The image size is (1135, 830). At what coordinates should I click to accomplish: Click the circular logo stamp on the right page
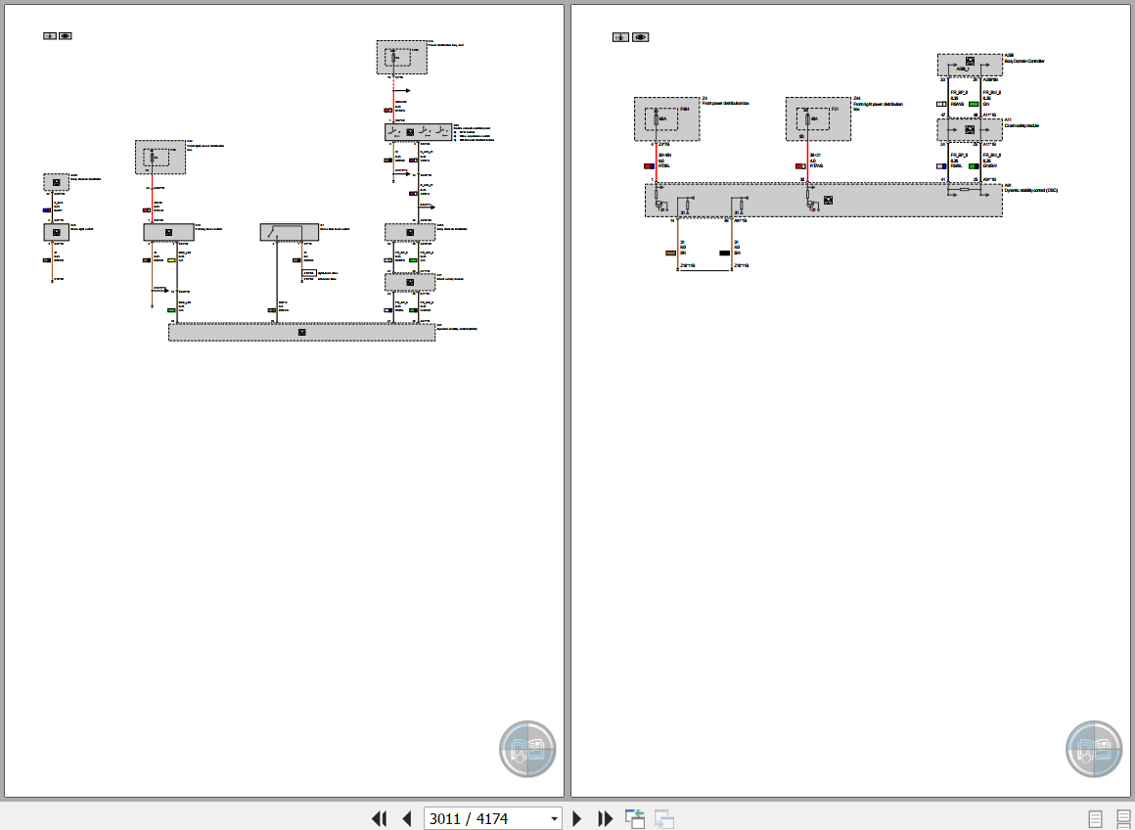[x=1093, y=749]
